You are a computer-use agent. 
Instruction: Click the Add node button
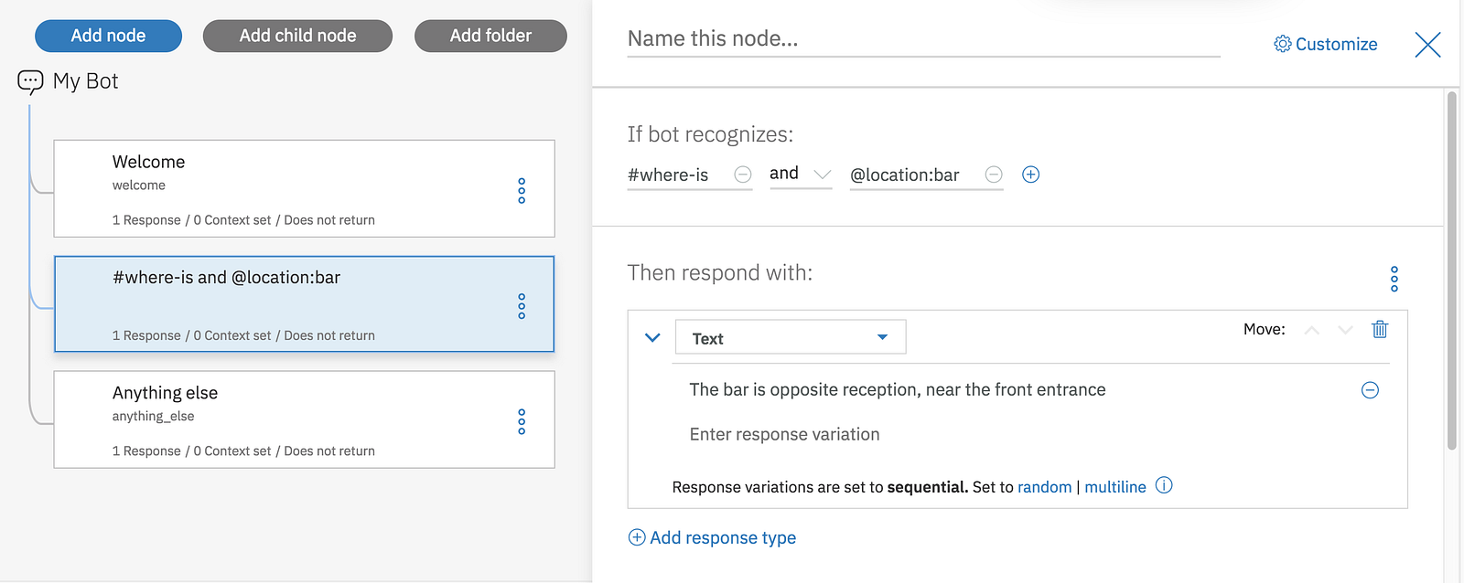coord(108,36)
